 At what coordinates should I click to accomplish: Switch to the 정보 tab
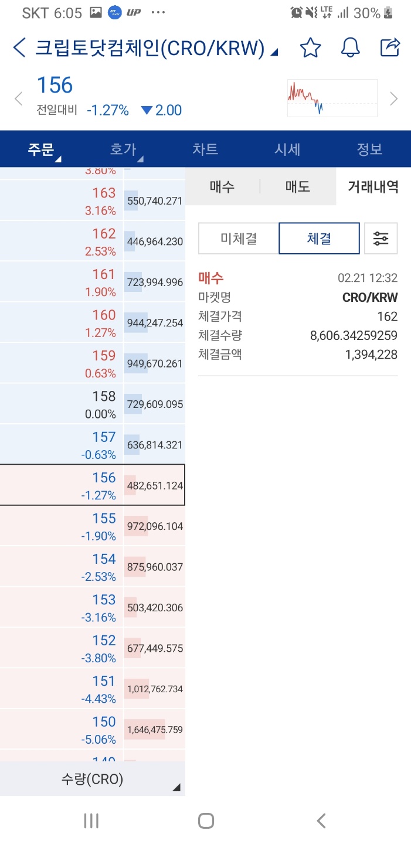[369, 149]
